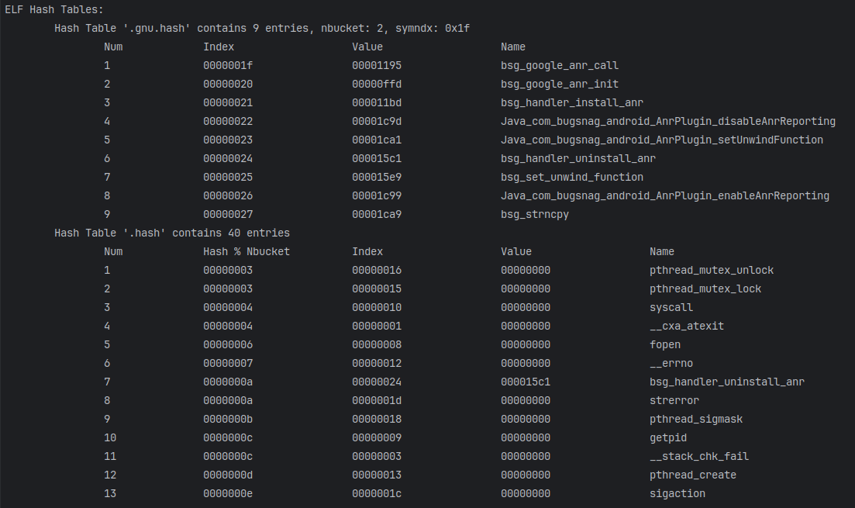Click the AnrPlugin_disableAnrReporting Java symbol
This screenshot has height=508, width=855.
[668, 121]
